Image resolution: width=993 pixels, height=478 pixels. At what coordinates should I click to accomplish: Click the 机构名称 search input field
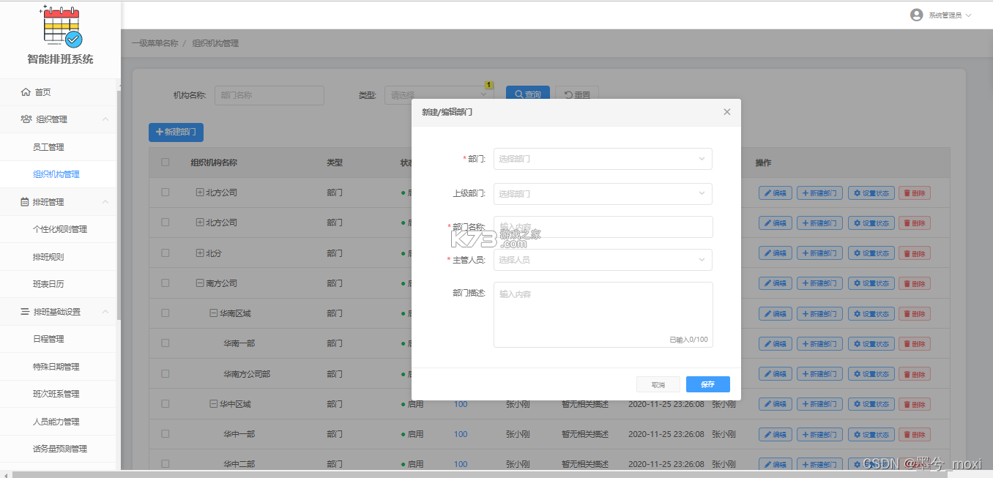tap(269, 95)
